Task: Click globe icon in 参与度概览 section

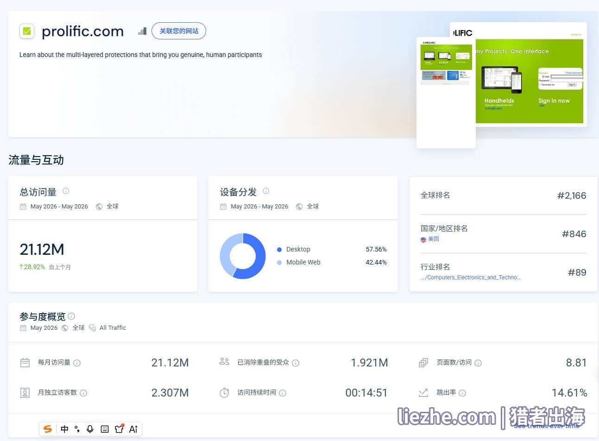Action: pos(65,328)
